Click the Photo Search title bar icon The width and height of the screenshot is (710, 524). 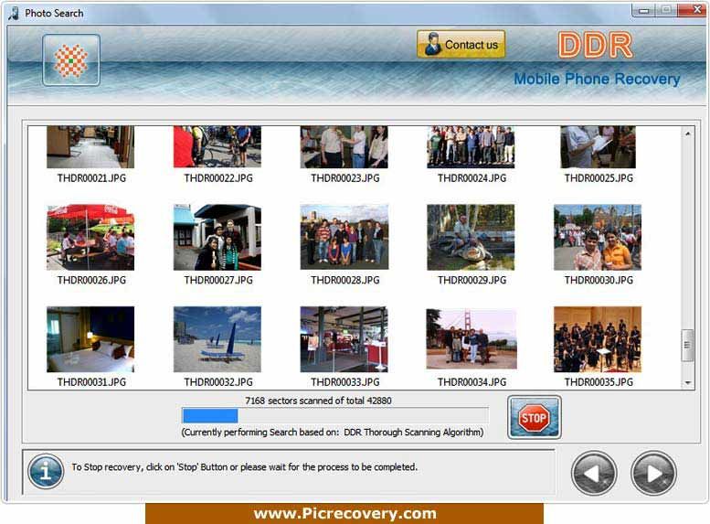tap(14, 13)
